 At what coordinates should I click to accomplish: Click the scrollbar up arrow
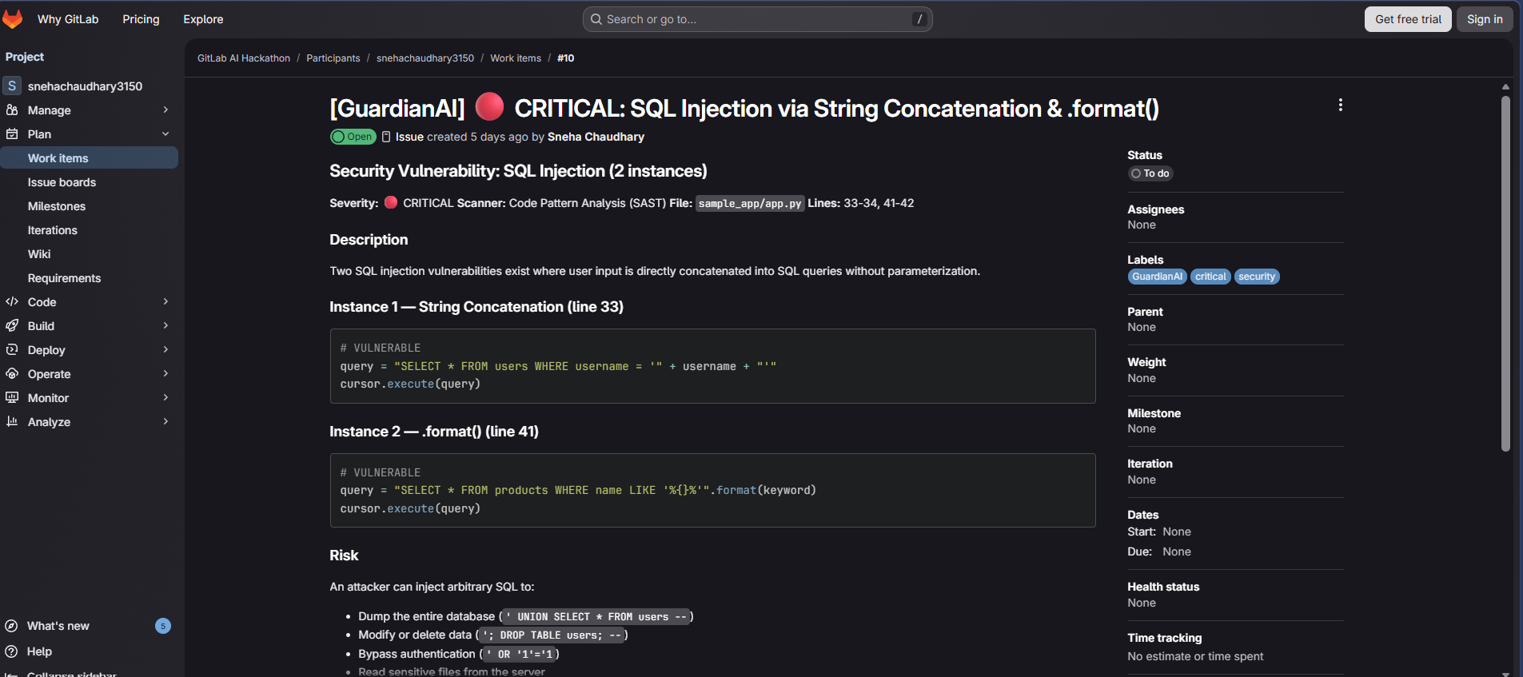click(x=1505, y=86)
